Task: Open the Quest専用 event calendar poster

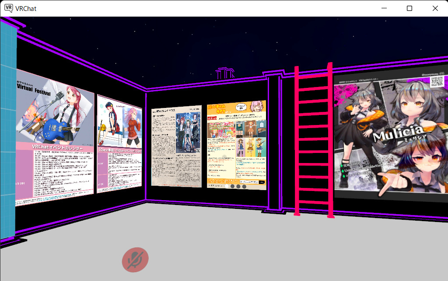Action: point(119,144)
